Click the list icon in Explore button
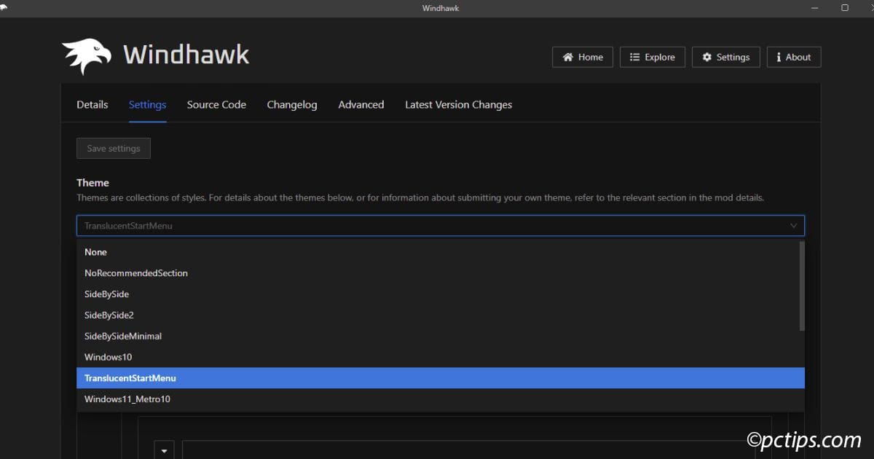The height and width of the screenshot is (459, 874). pos(634,57)
